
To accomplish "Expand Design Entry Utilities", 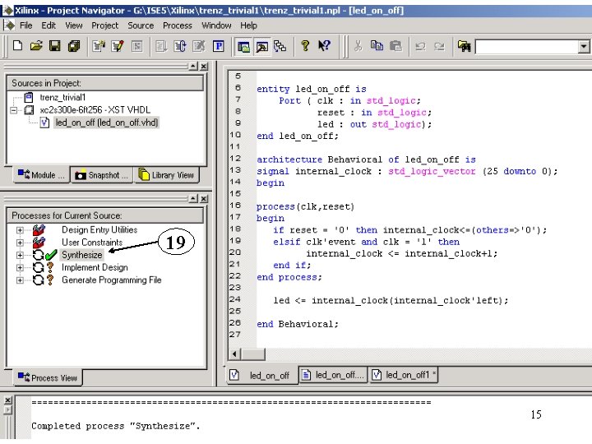I will (20, 230).
